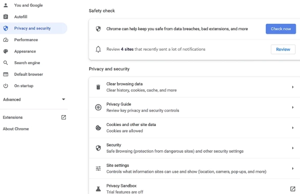Click the cookie icon for Cookies and other site data
The height and width of the screenshot is (194, 300).
click(x=98, y=128)
